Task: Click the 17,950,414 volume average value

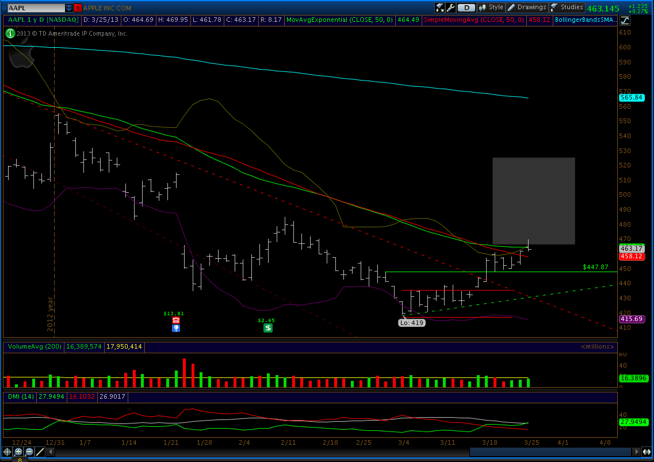Action: [x=124, y=346]
